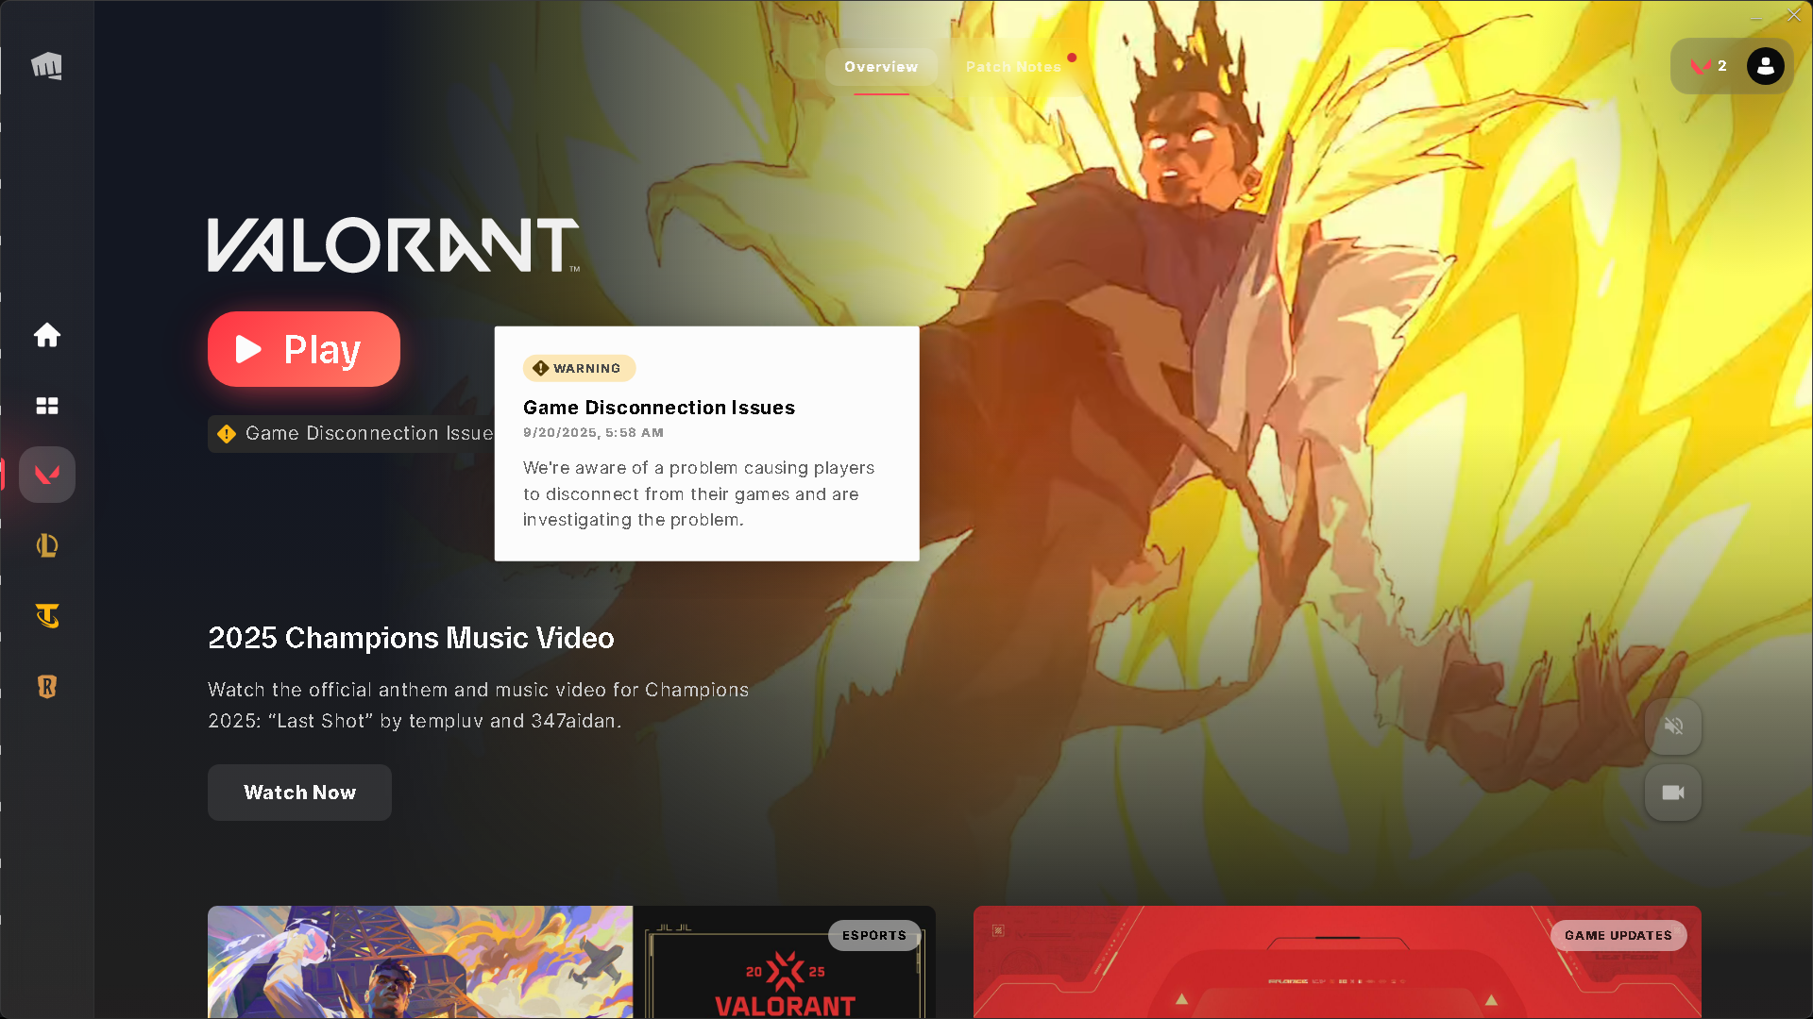Switch to the Overview tab

click(x=880, y=67)
